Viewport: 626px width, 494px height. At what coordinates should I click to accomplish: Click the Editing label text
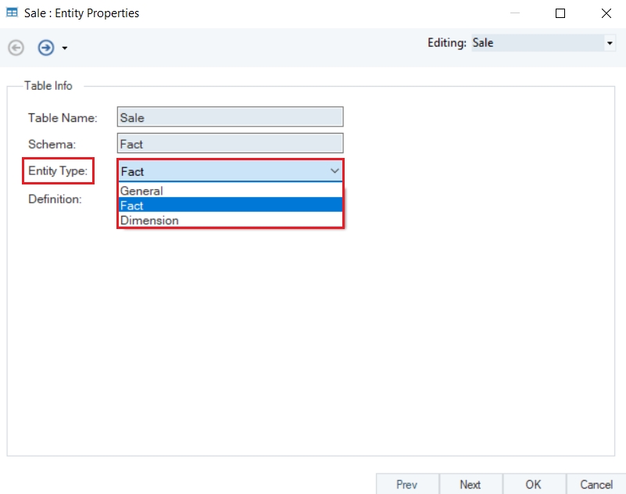coord(447,43)
